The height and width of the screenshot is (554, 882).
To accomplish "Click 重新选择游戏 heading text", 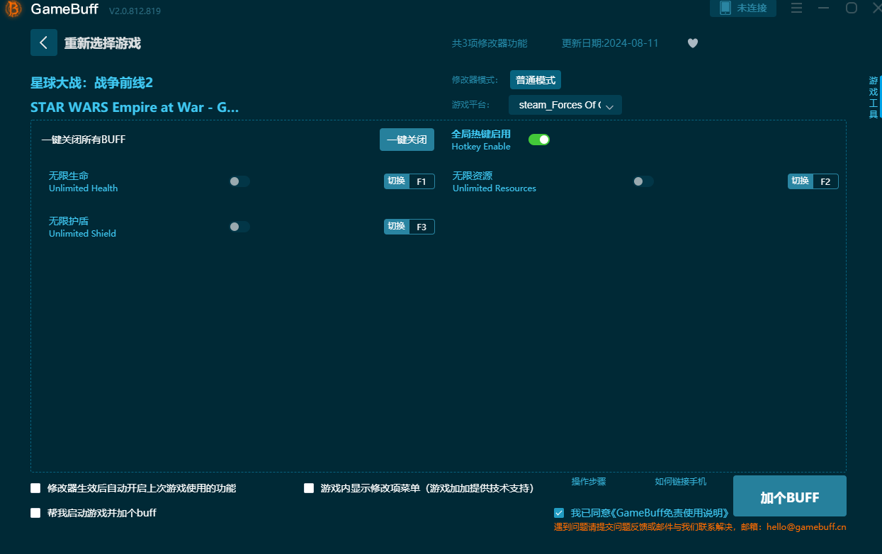I will (103, 43).
